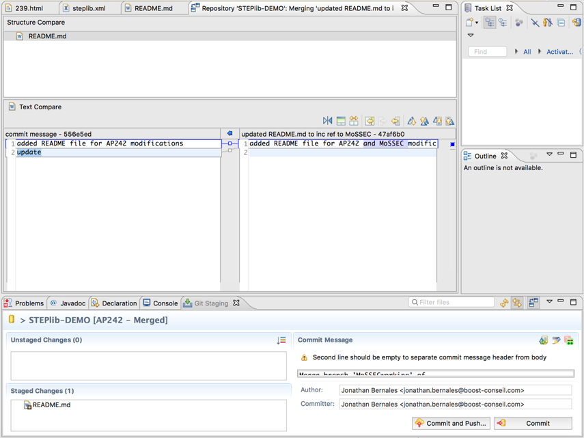584x438 pixels.
Task: Open the New Task dropdown arrow
Action: [477, 23]
